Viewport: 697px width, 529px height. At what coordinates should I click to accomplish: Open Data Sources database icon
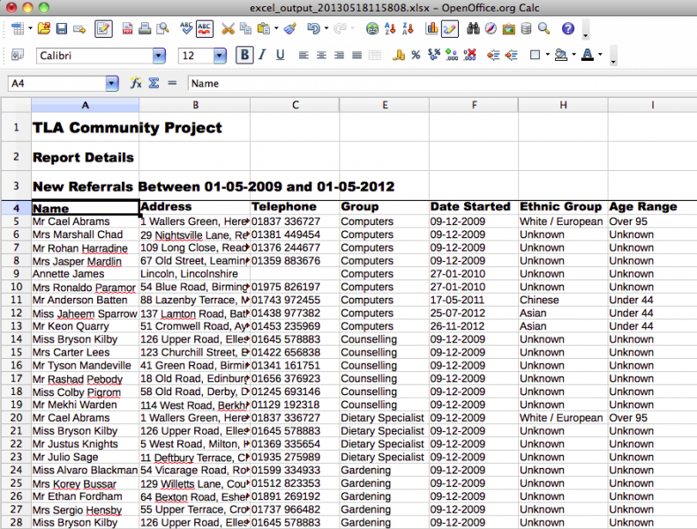click(527, 29)
